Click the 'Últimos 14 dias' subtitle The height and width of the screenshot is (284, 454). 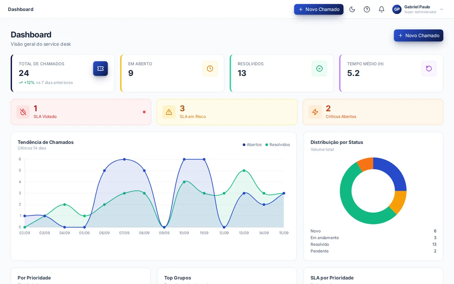tap(32, 148)
